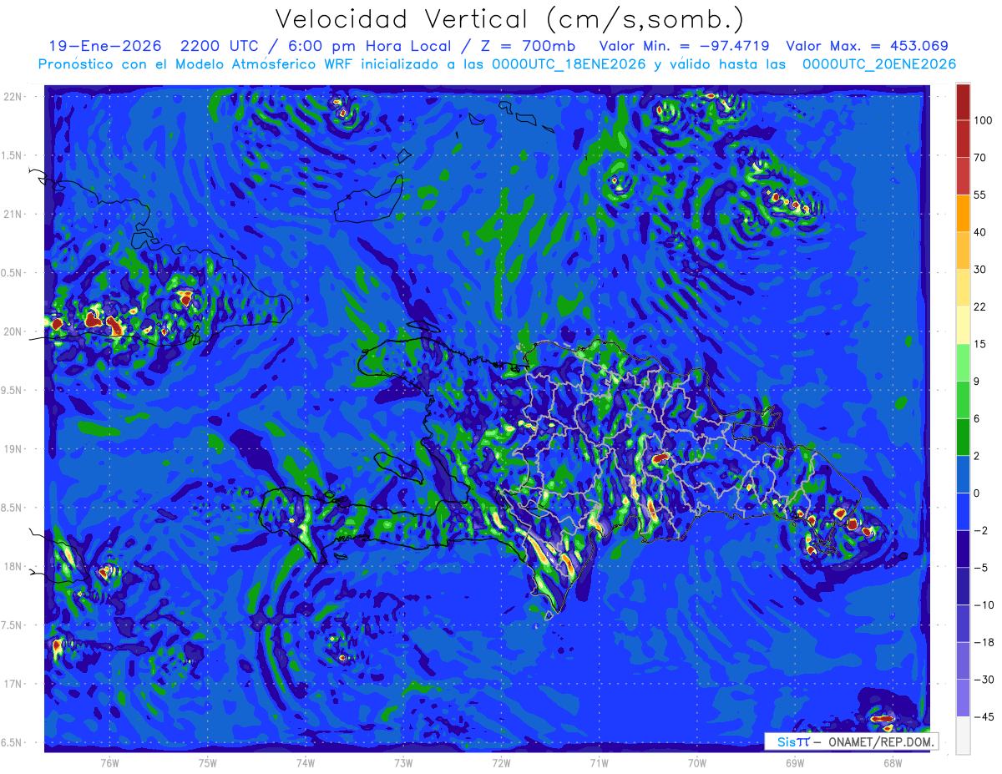This screenshot has width=1002, height=774.
Task: Click colorbar label '55'
Action: (980, 195)
